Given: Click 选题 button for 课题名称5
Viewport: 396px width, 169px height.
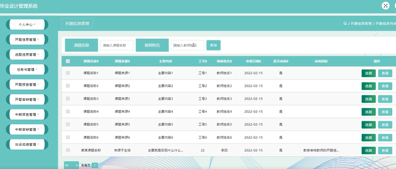Looking at the screenshot, I should click(x=368, y=125).
